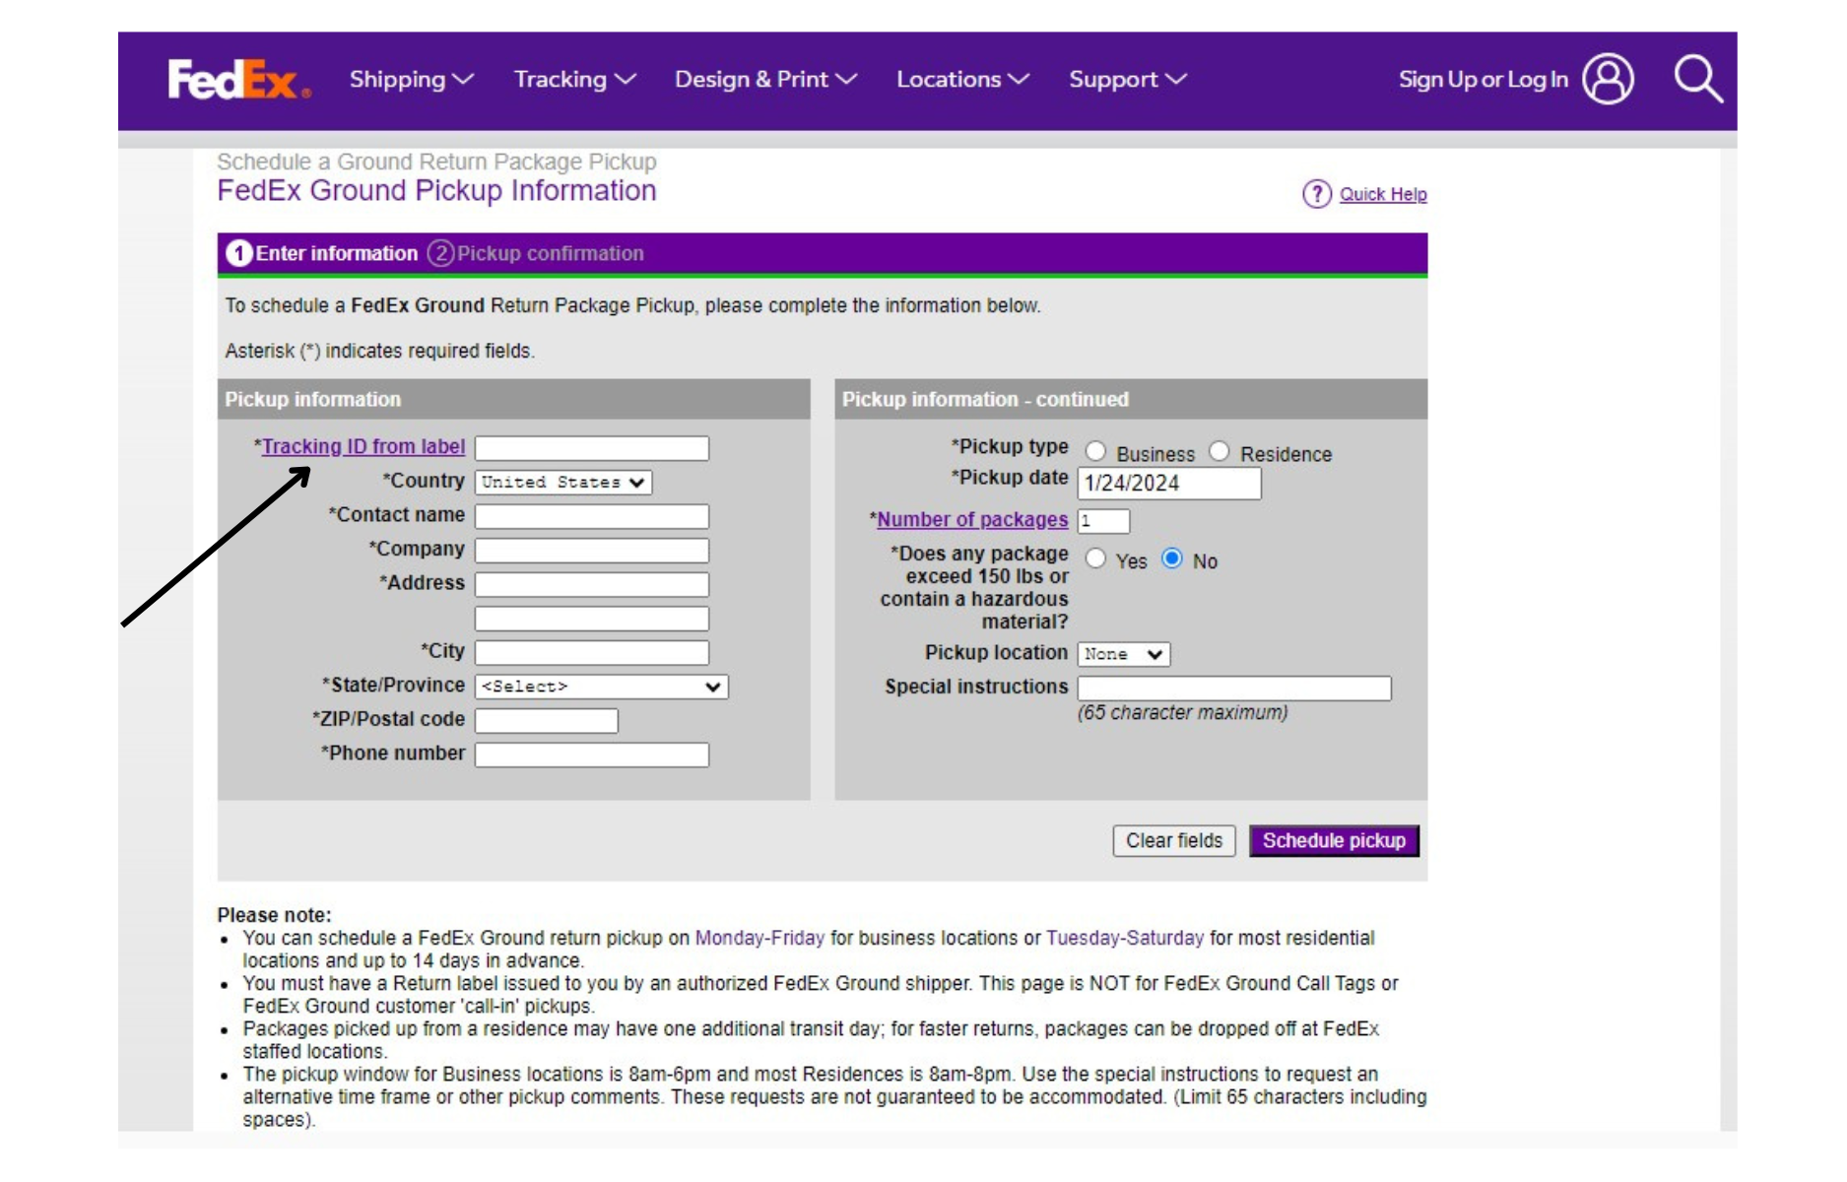Click the FedEx logo

239,79
